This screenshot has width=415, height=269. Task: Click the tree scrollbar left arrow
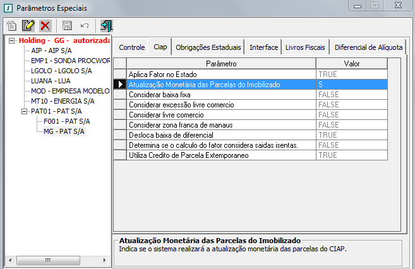click(10, 260)
